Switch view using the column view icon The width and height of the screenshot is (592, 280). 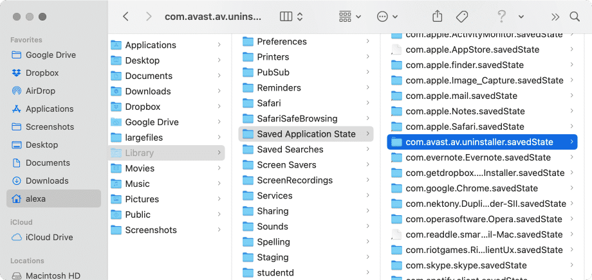(x=286, y=17)
